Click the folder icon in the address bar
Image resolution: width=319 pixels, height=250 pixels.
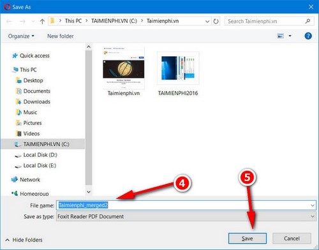tap(52, 21)
